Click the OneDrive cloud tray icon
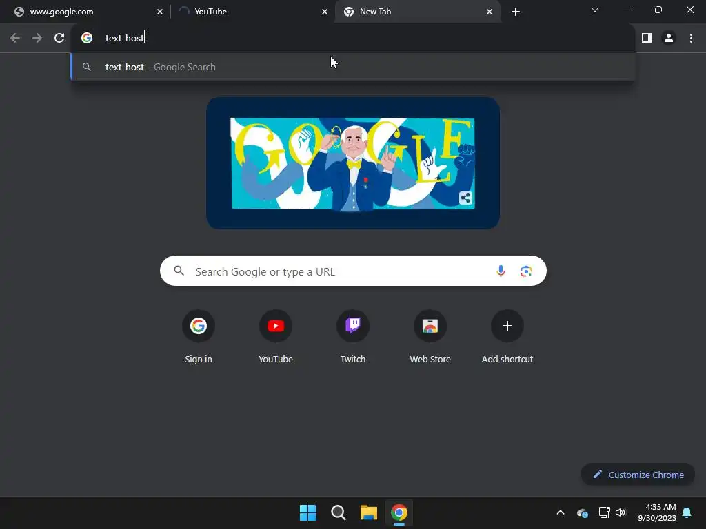 (x=582, y=512)
